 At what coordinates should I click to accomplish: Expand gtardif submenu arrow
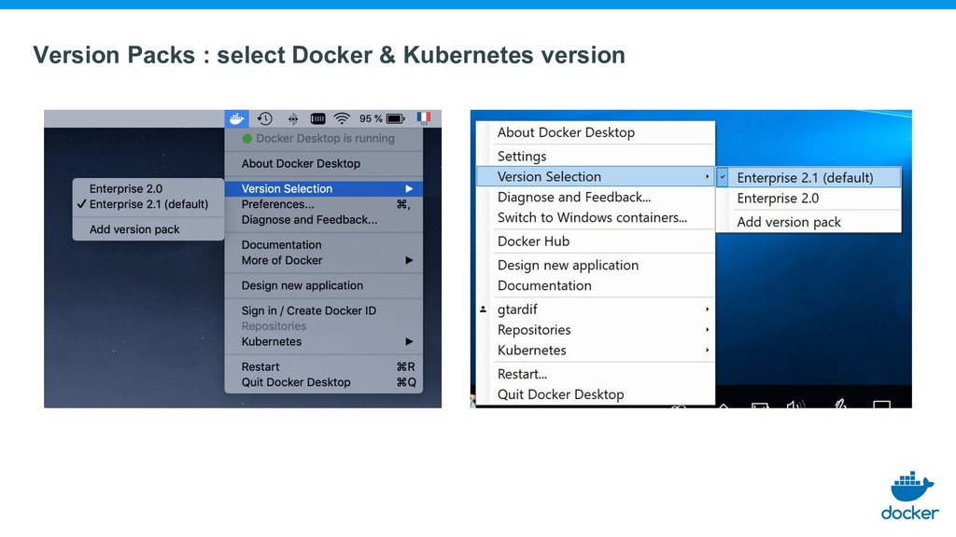click(x=707, y=310)
